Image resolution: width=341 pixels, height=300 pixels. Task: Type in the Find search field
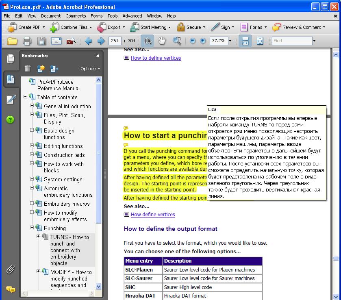tap(291, 41)
